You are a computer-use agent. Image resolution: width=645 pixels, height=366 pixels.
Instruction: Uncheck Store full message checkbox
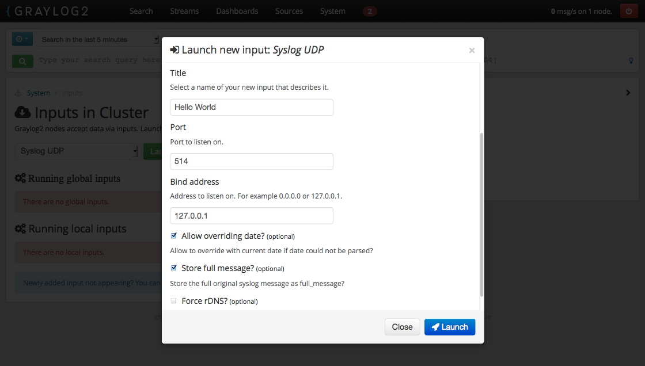tap(174, 268)
